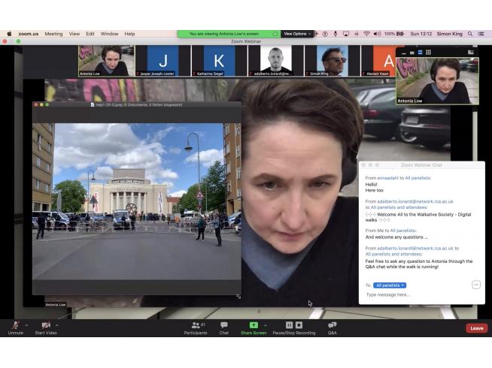The width and height of the screenshot is (492, 368).
Task: Expand View Options dropdown
Action: [x=296, y=34]
